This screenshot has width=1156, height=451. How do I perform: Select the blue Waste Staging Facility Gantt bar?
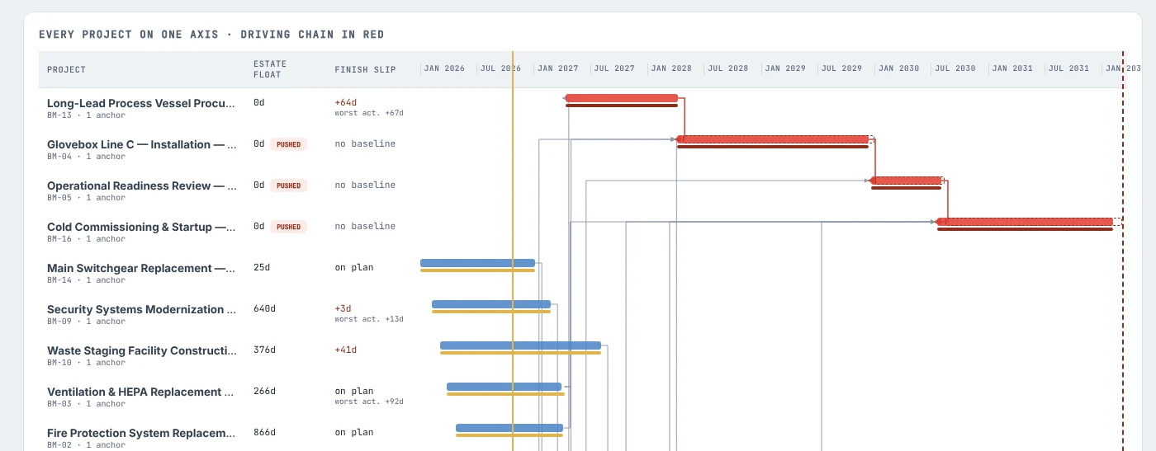(x=520, y=345)
